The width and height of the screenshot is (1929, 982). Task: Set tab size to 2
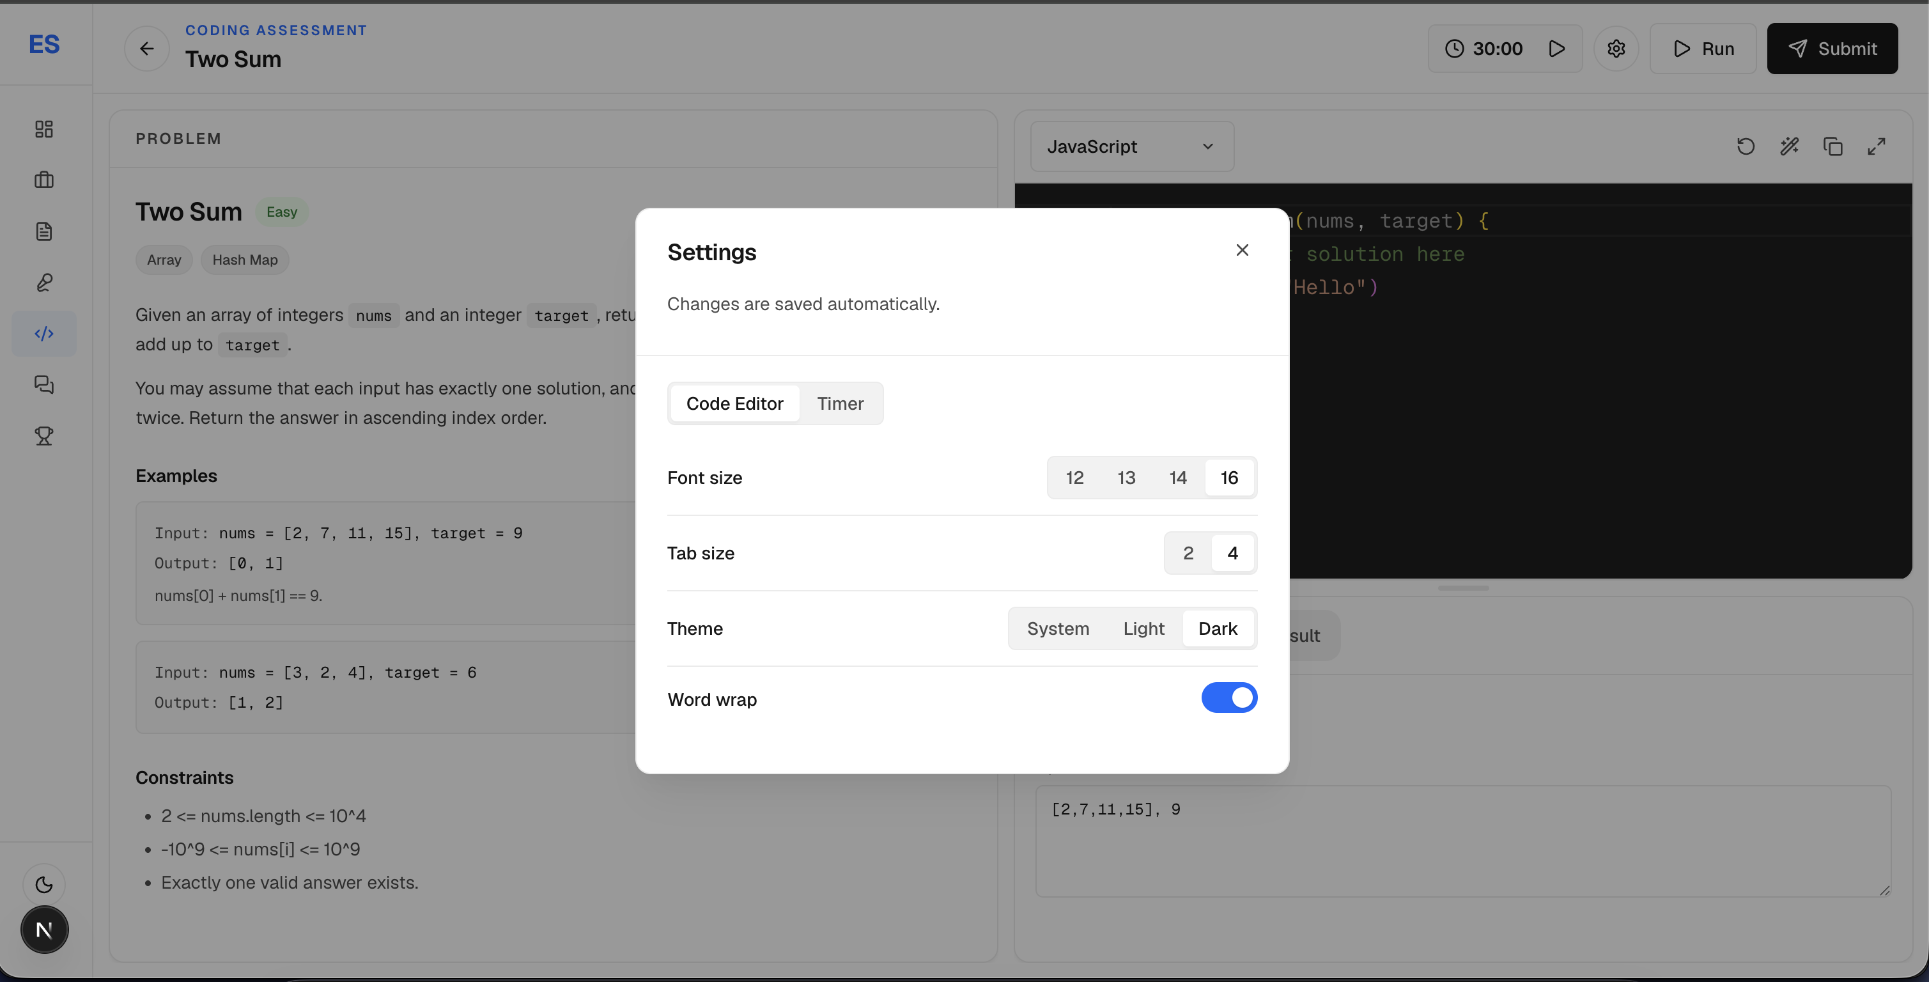point(1188,553)
